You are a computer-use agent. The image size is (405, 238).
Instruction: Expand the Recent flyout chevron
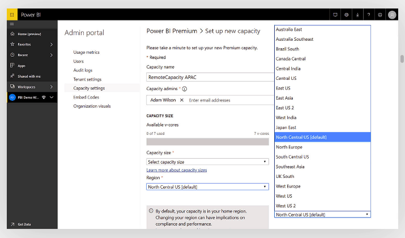[52, 55]
